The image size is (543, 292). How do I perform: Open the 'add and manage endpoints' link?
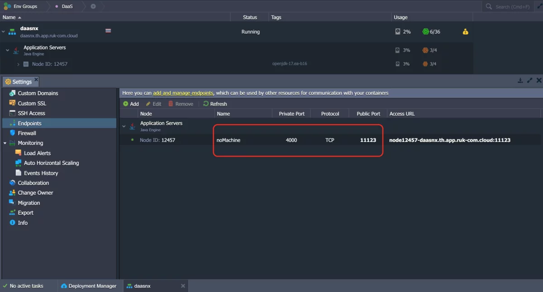click(x=183, y=93)
